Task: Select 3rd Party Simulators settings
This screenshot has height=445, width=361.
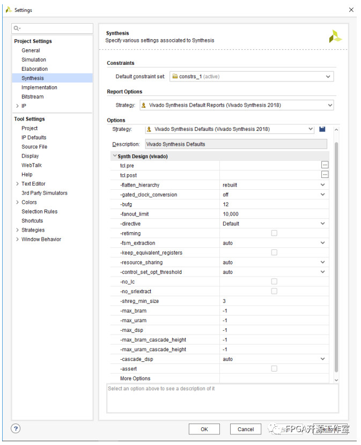Action: click(45, 193)
